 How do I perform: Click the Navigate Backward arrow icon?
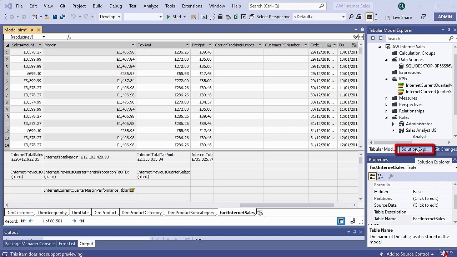point(12,17)
